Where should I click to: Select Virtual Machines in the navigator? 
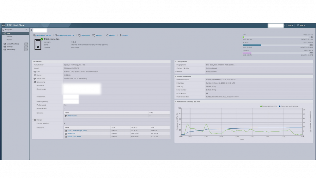pos(13,44)
